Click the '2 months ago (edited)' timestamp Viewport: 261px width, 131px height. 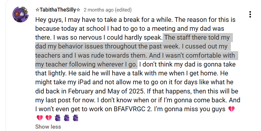pos(108,10)
